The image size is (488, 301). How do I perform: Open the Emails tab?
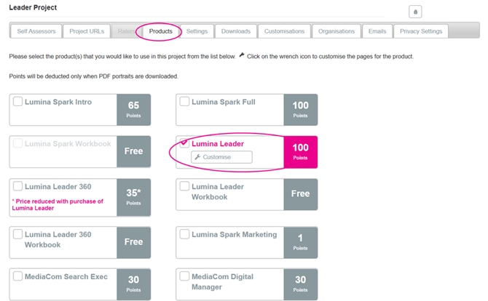[x=377, y=31]
